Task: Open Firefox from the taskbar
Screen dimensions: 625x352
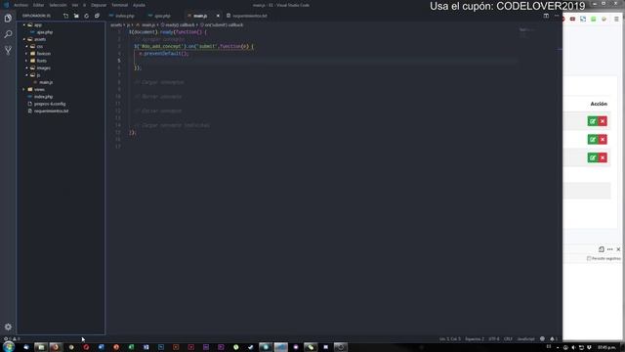Action: [x=56, y=347]
